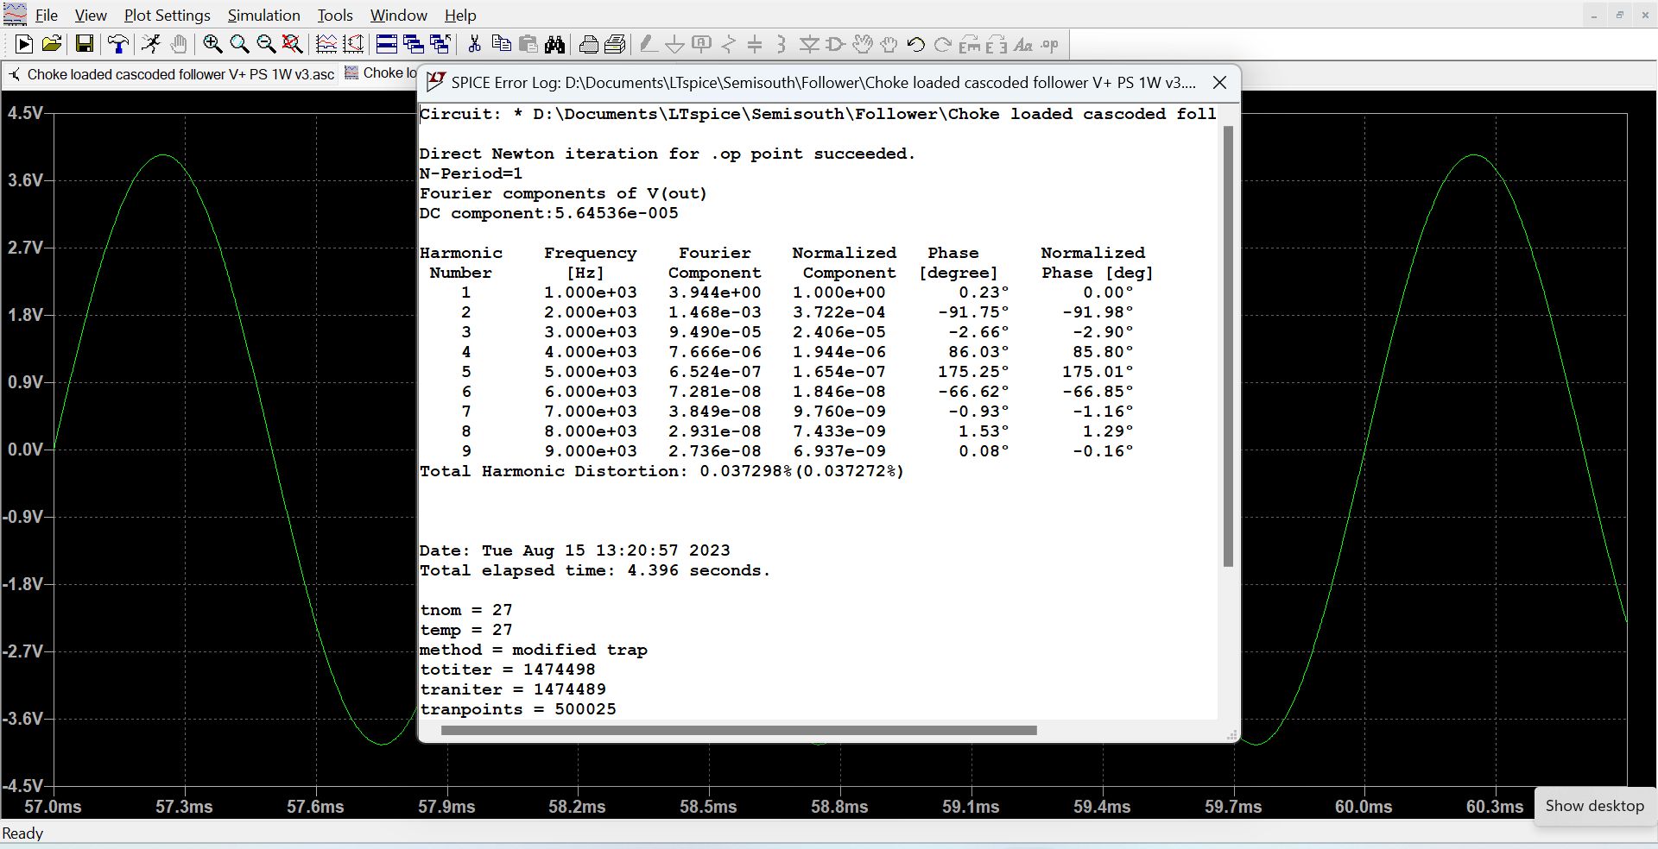Switch to the second 'Choke lo' waveform tab
Image resolution: width=1658 pixels, height=849 pixels.
pos(380,73)
